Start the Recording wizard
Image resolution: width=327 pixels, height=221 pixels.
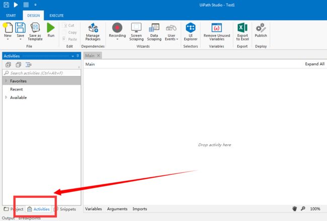pos(117,28)
